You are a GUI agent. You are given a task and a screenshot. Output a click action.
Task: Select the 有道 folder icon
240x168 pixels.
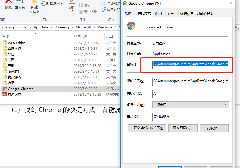click(5, 83)
